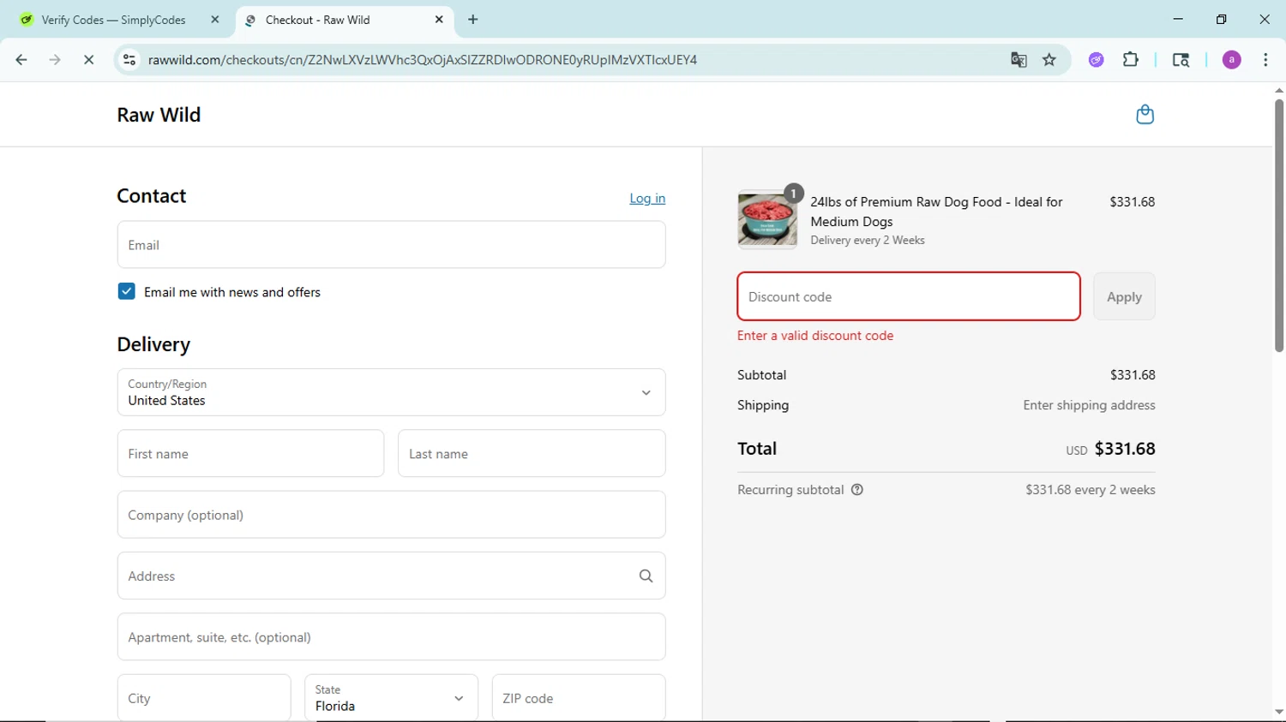The image size is (1286, 722).
Task: Click the Recurring subtotal help icon
Action: click(856, 490)
